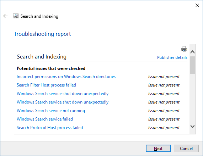Click the back arrow icon
Viewport: 203px width, 156px height.
pyautogui.click(x=5, y=16)
